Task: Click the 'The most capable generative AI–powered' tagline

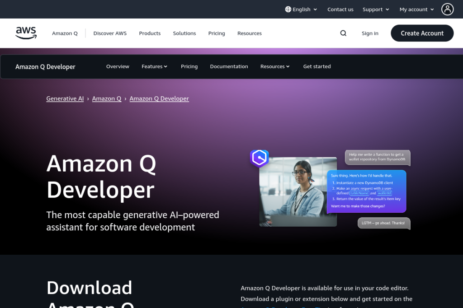Action: click(x=132, y=221)
